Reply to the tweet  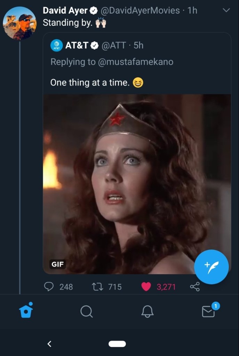pyautogui.click(x=49, y=287)
